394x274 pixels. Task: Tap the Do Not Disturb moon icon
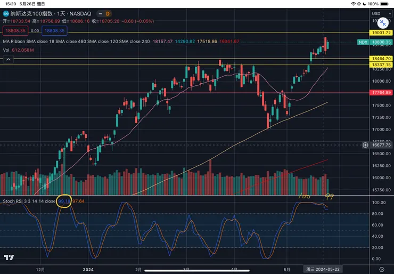point(364,4)
